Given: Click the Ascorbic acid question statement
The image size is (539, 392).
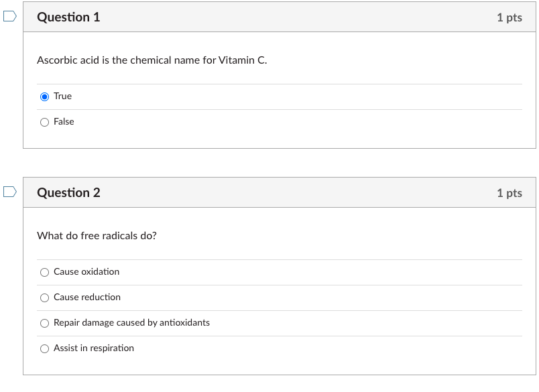Looking at the screenshot, I should pos(152,60).
